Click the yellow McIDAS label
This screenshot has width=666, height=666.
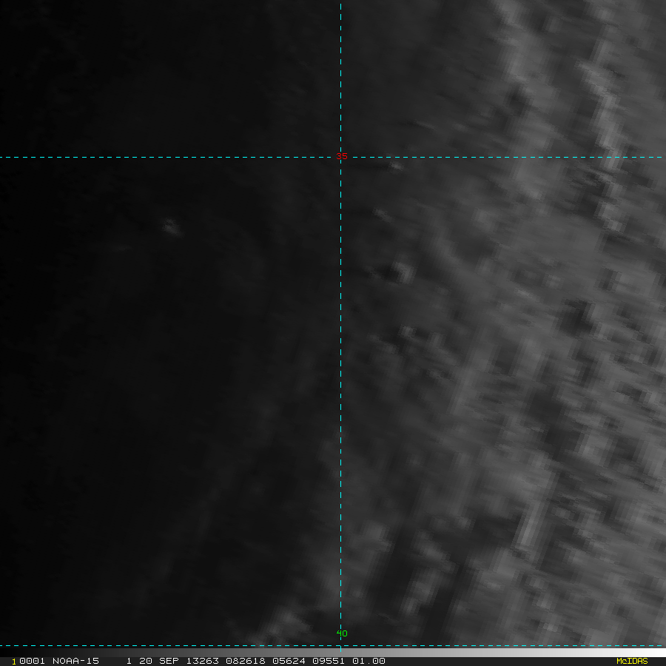pos(632,661)
